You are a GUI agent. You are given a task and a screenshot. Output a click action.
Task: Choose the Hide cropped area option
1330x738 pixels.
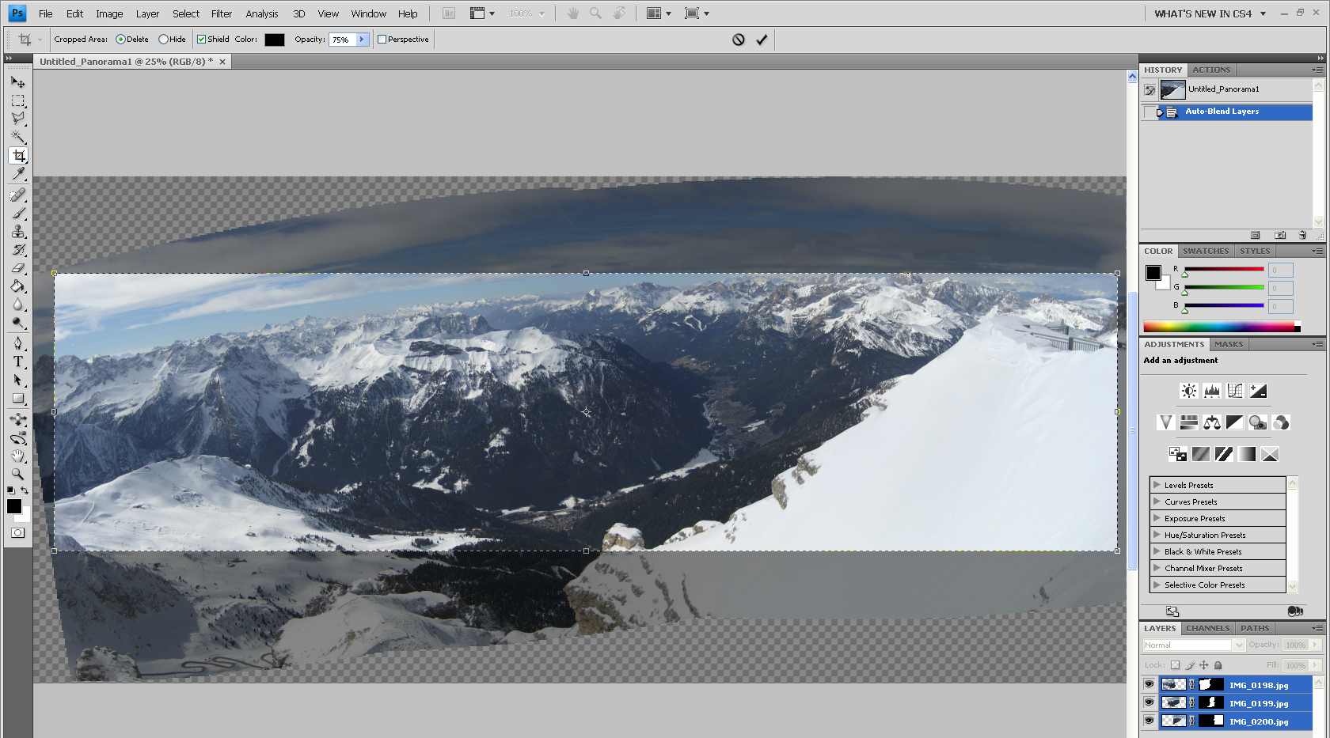163,40
